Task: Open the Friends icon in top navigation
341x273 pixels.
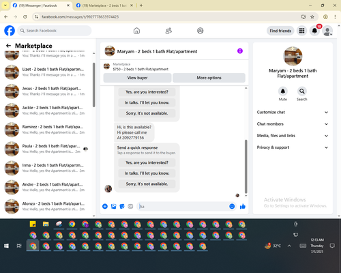Action: (168, 31)
